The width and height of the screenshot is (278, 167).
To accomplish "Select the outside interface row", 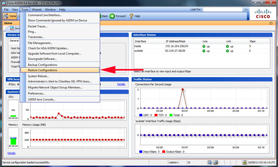I will (202, 51).
